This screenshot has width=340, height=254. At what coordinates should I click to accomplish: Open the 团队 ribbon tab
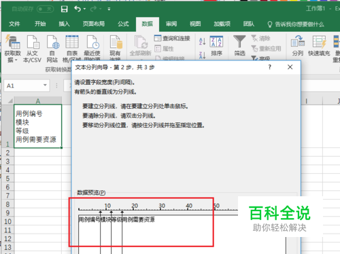coord(249,24)
